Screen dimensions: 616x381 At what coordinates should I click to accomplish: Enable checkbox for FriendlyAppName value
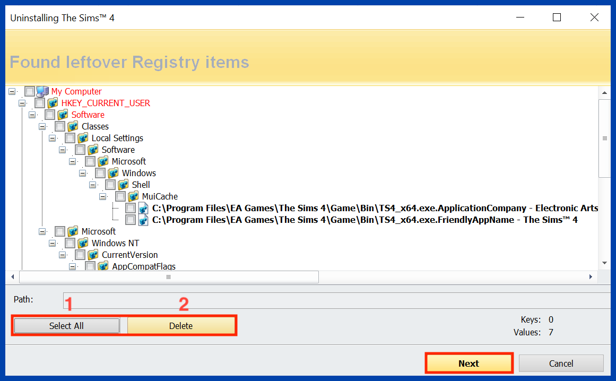coord(131,220)
